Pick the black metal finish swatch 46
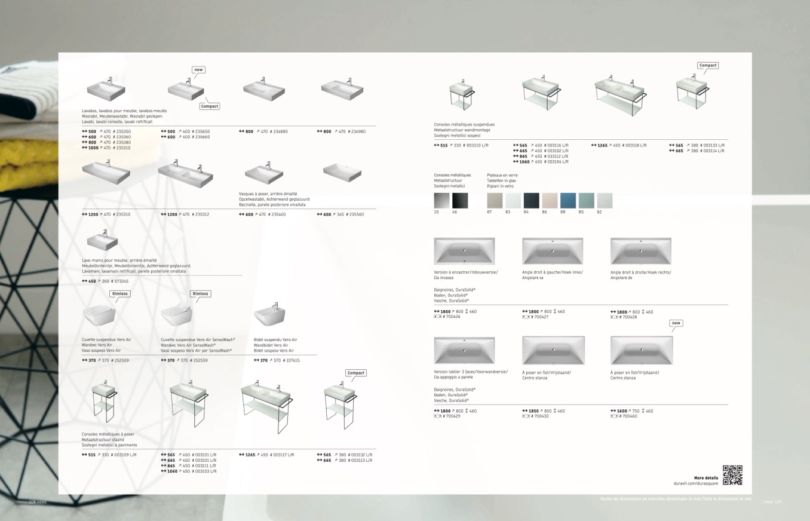The height and width of the screenshot is (521, 810). pyautogui.click(x=460, y=201)
